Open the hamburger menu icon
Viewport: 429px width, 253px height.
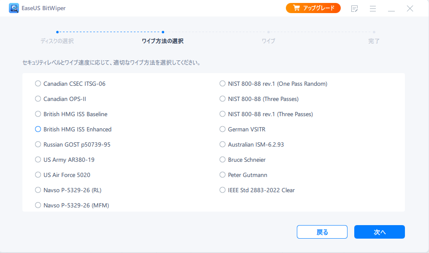coord(373,8)
